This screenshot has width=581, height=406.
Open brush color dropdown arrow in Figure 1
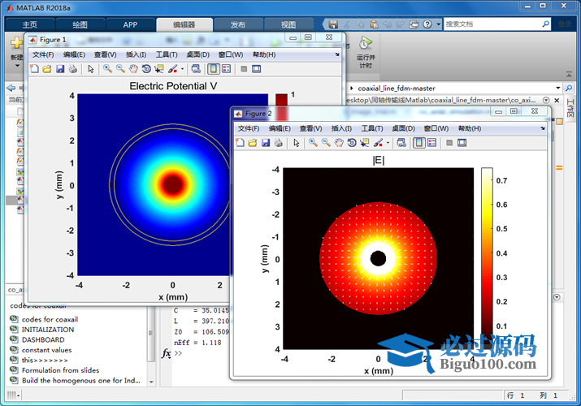tap(182, 69)
